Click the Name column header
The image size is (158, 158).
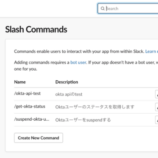pyautogui.click(x=20, y=82)
